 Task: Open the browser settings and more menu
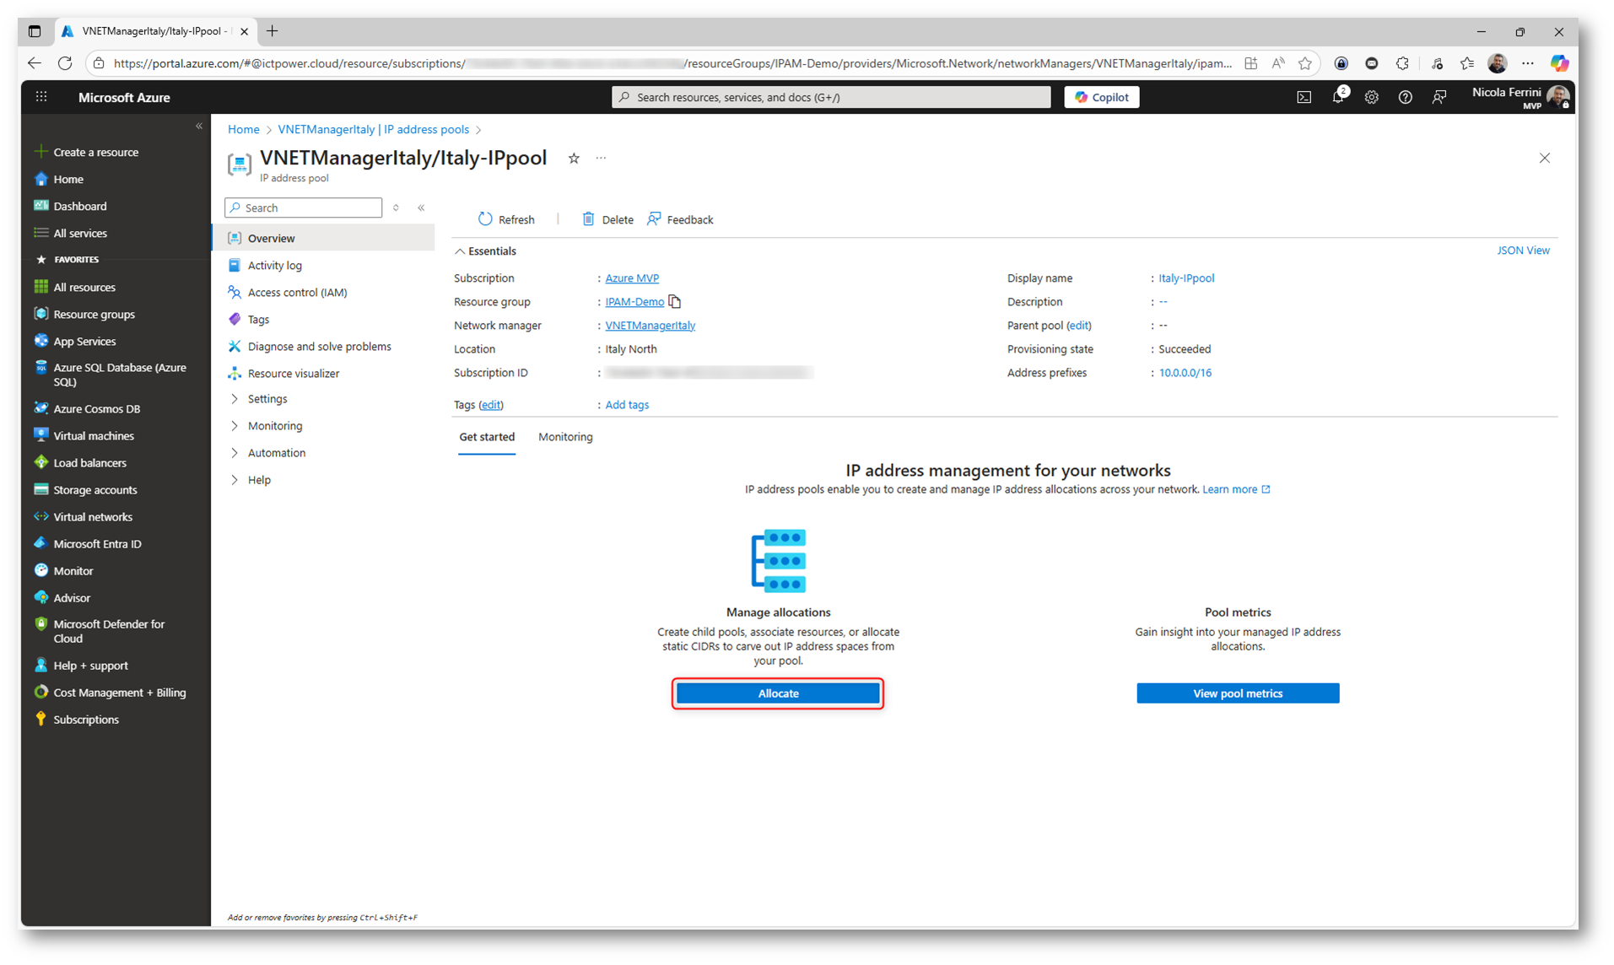pos(1528,63)
